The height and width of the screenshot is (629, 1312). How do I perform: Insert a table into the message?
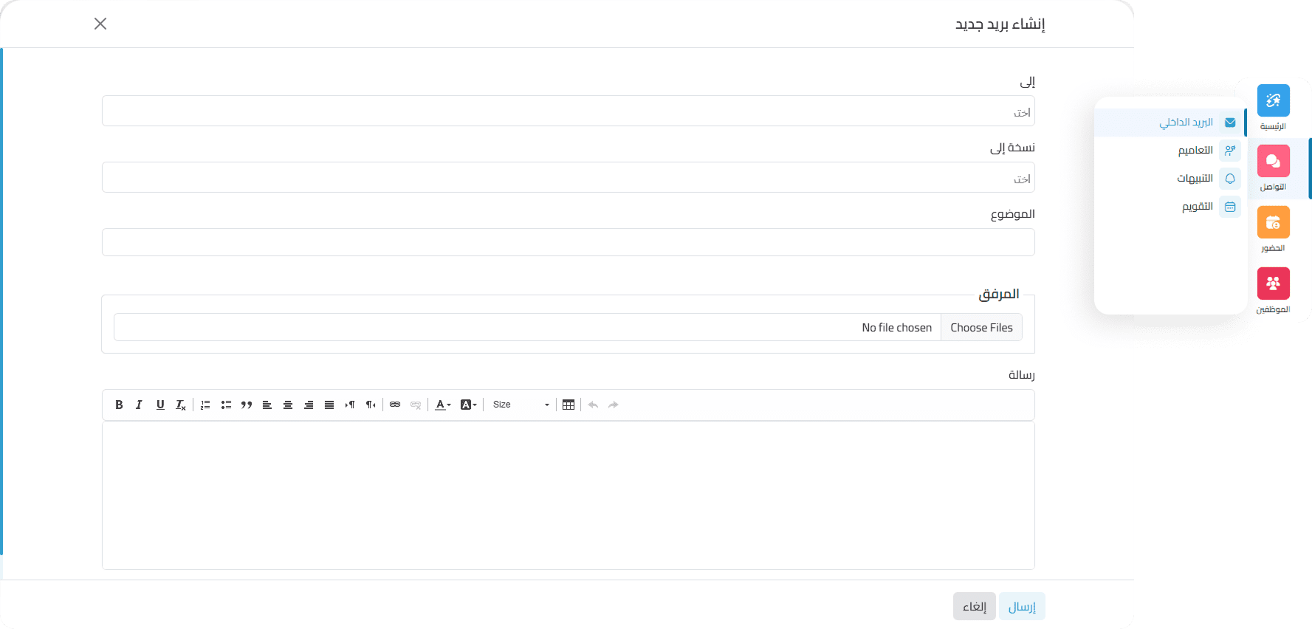click(569, 405)
